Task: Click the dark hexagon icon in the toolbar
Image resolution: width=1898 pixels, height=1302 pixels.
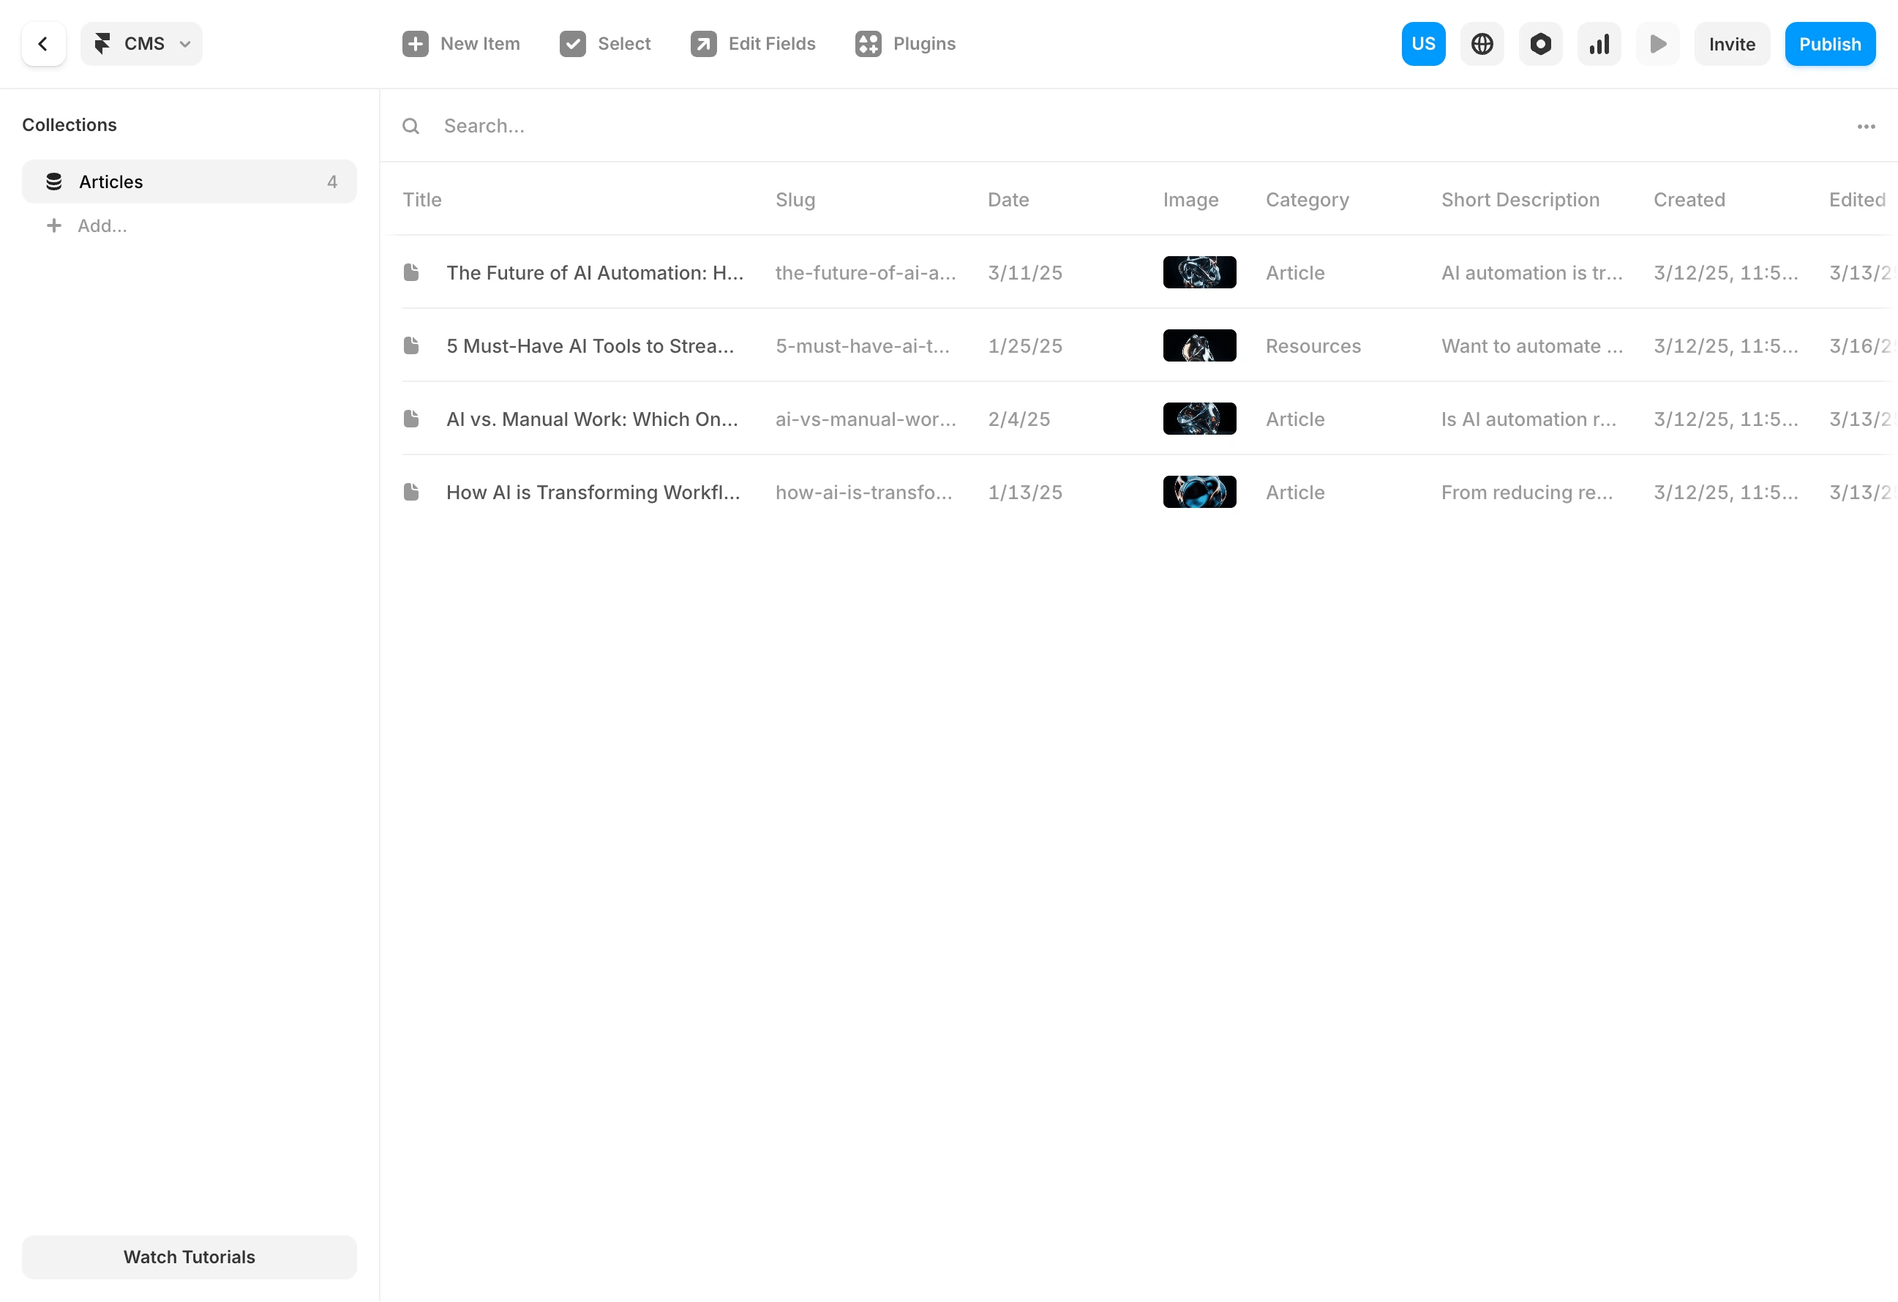Action: point(1540,43)
